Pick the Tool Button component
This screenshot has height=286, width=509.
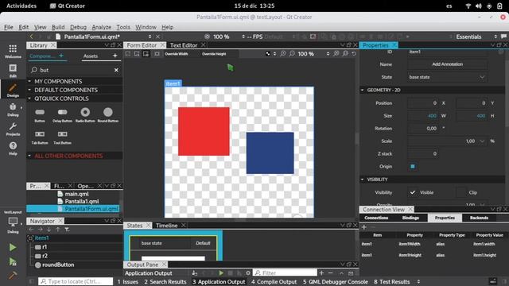[x=62, y=137]
